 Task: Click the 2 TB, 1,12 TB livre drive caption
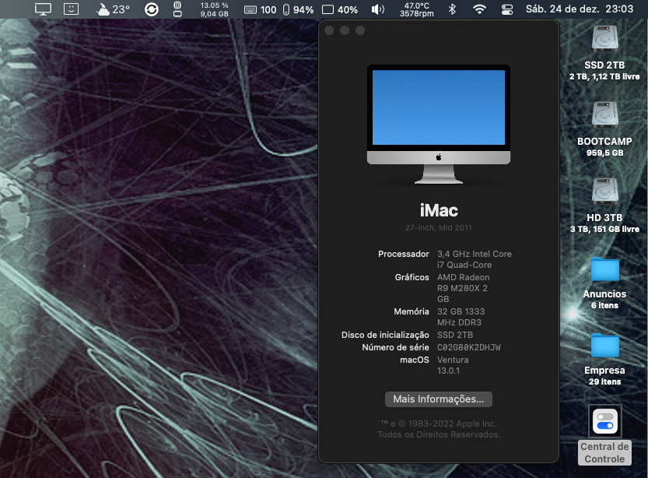tap(604, 76)
